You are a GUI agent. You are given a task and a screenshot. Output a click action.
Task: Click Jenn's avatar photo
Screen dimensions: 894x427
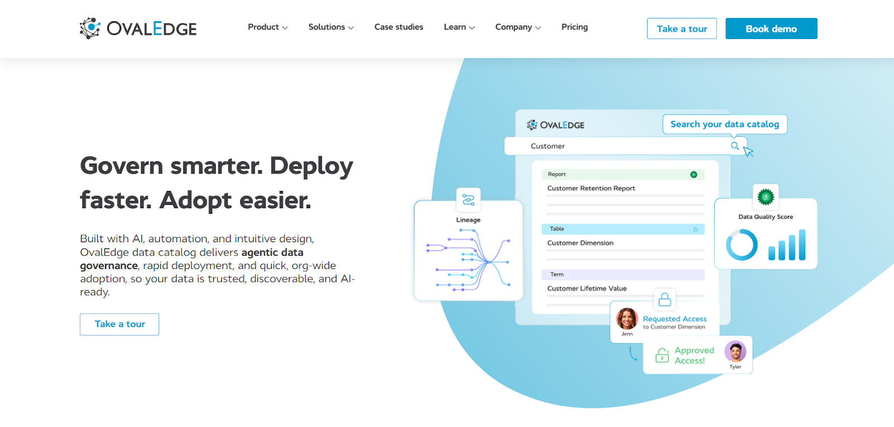627,319
